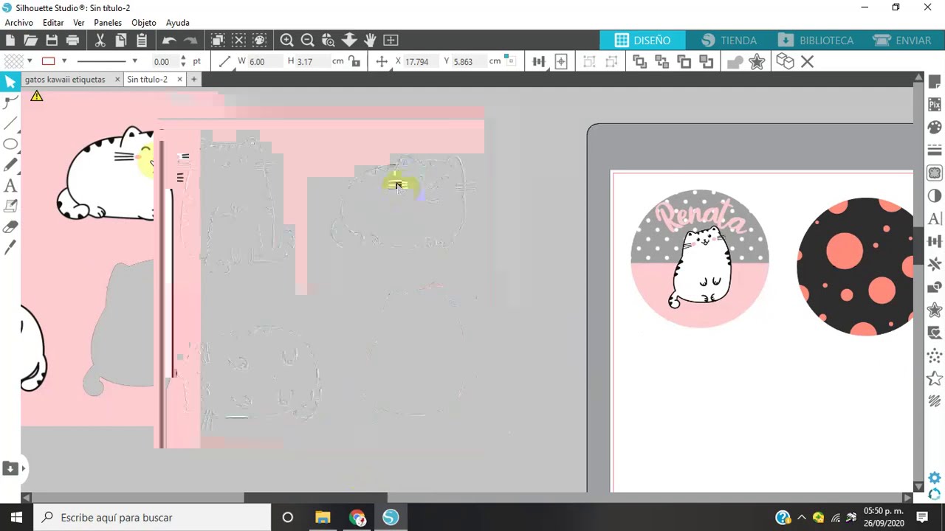Viewport: 945px width, 531px height.
Task: Create a new document with the New icon
Action: click(x=10, y=40)
